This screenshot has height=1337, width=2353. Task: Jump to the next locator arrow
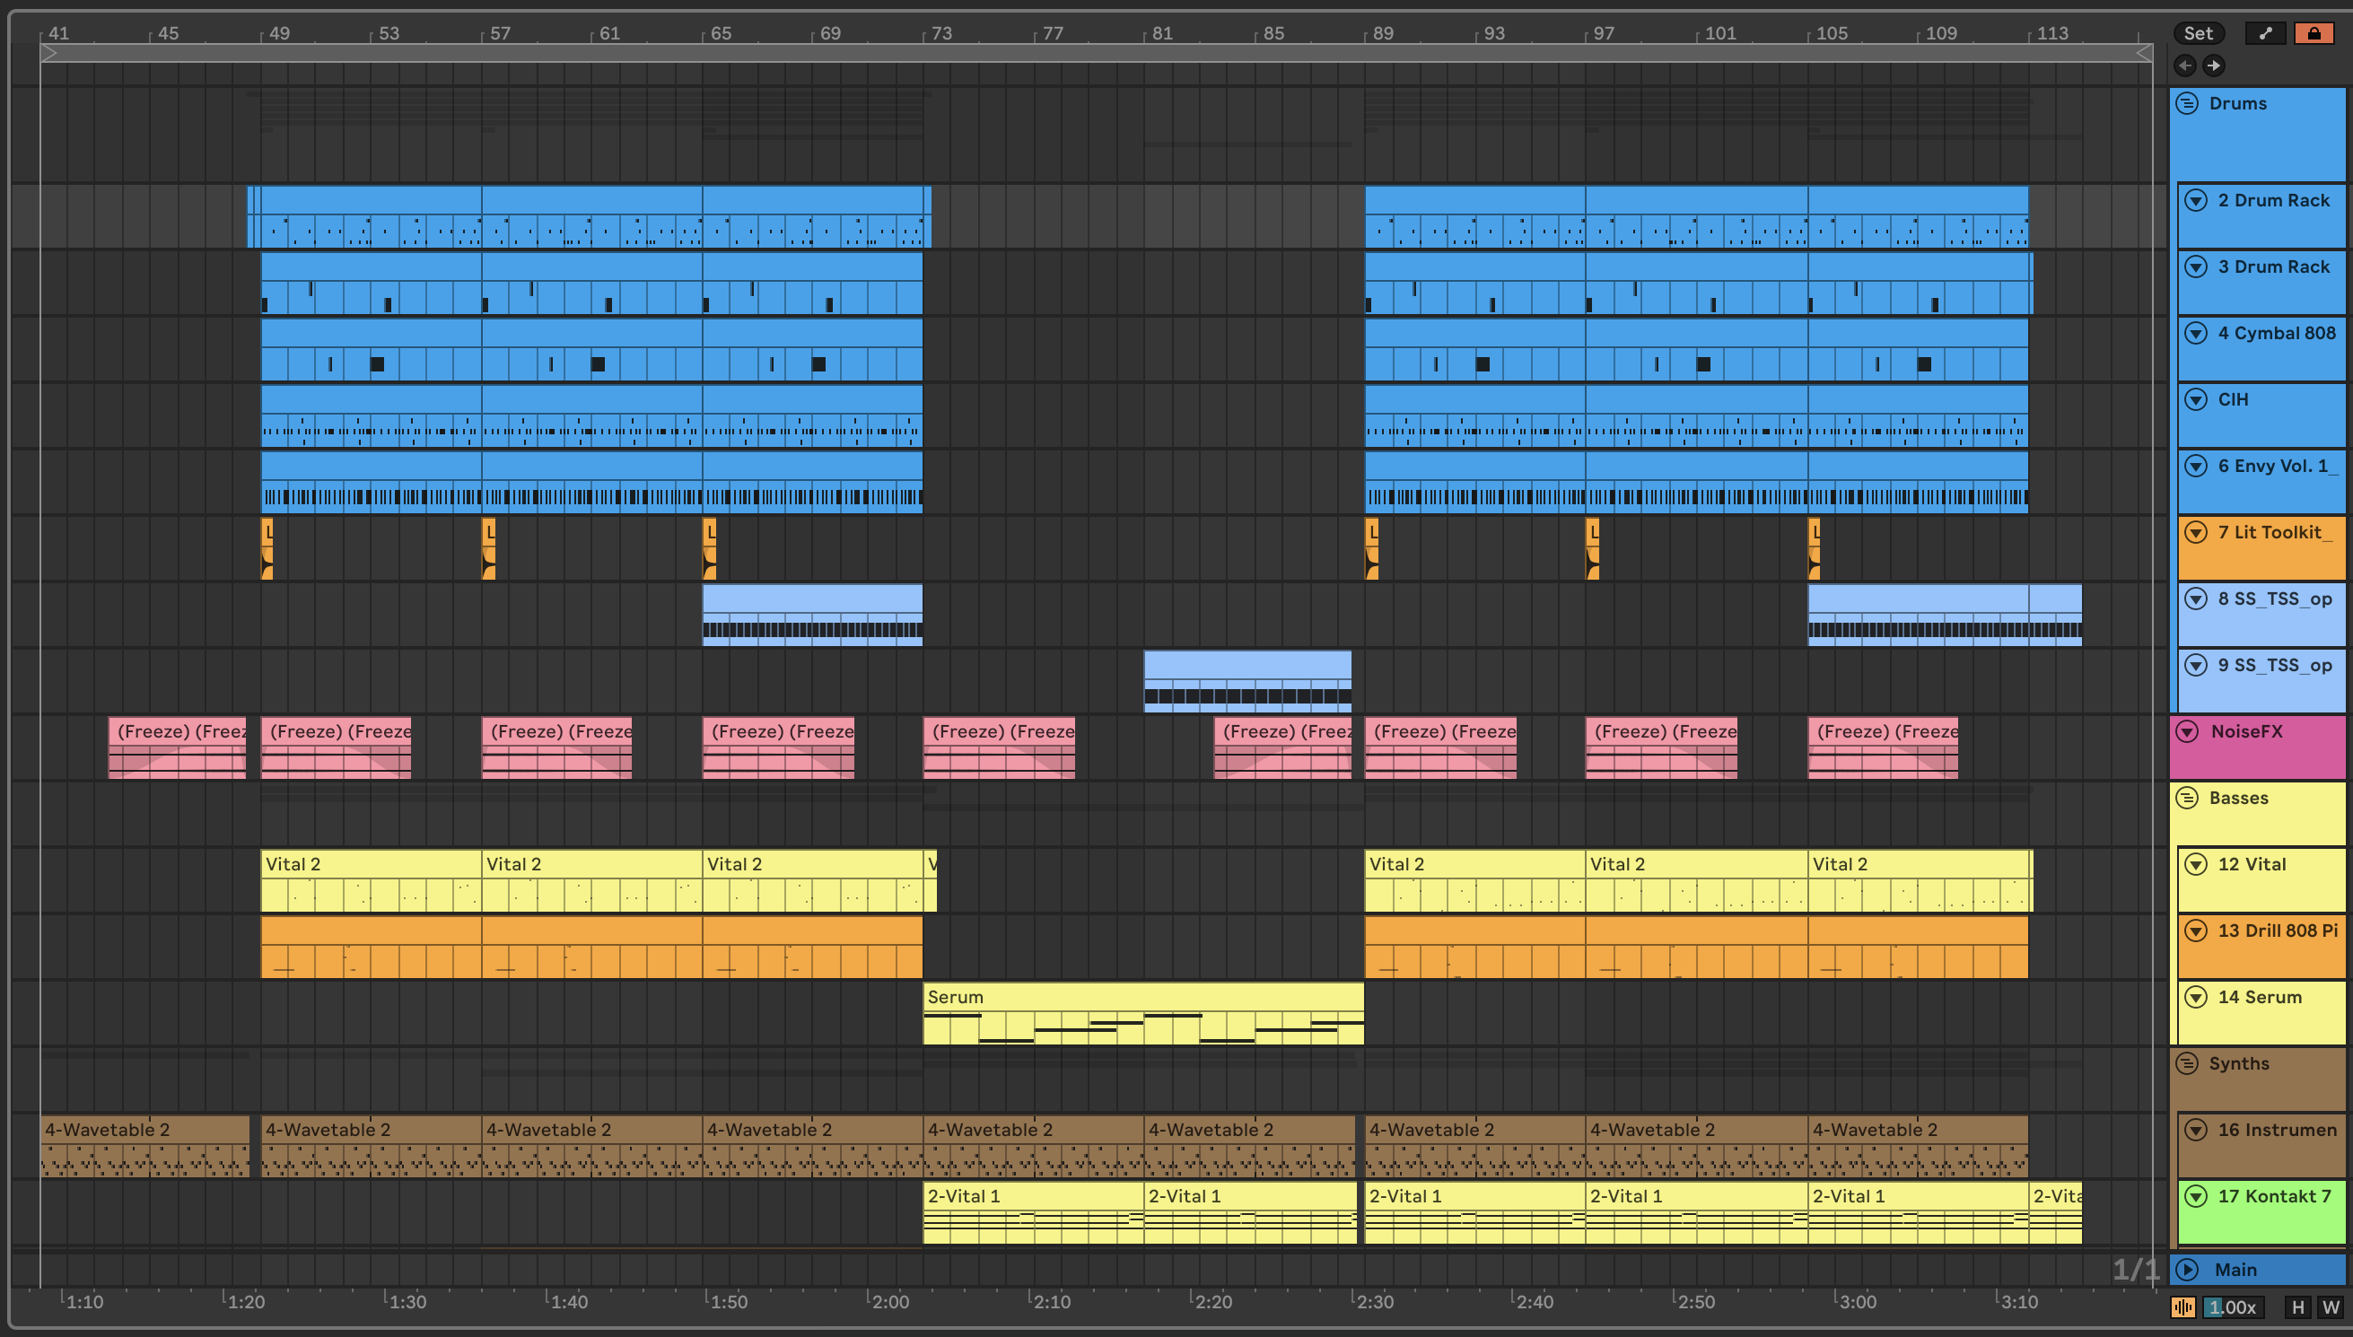click(2214, 66)
